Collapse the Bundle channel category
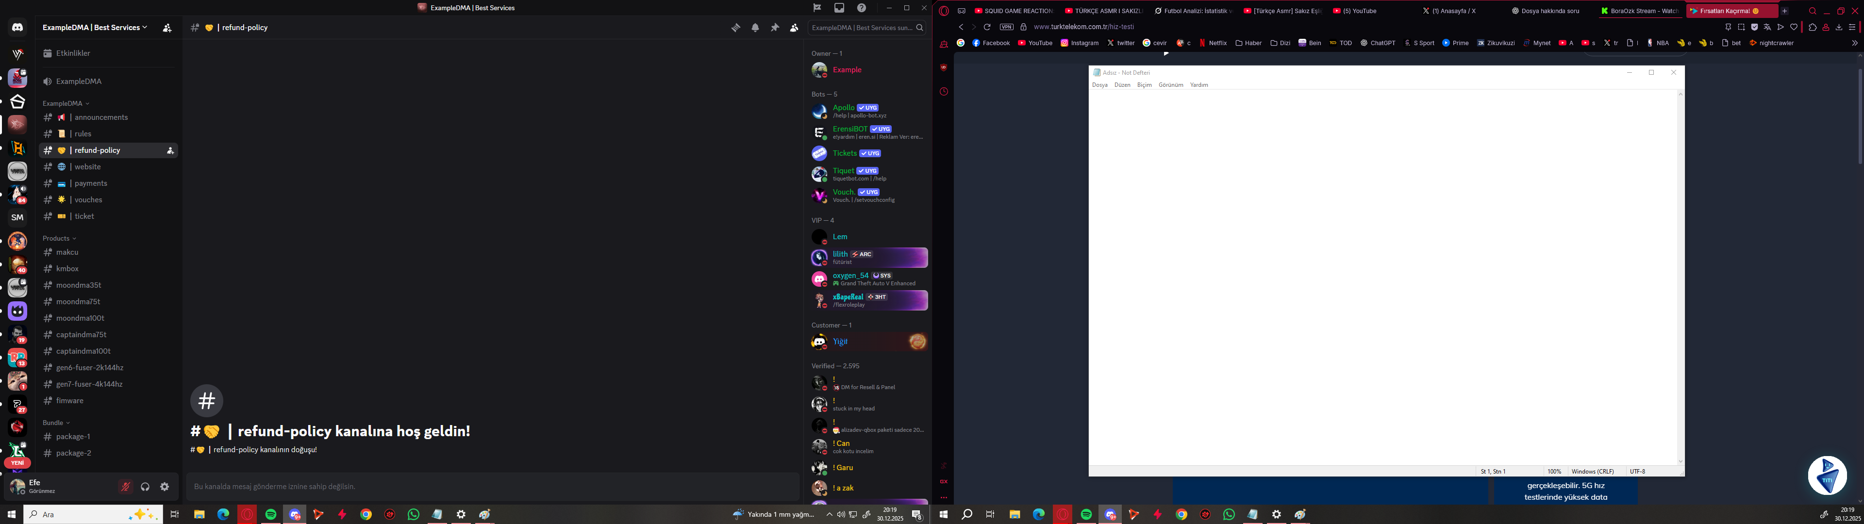 click(x=56, y=423)
